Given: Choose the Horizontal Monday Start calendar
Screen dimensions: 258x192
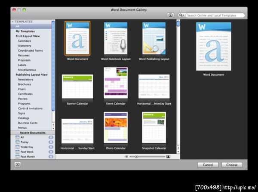Looking at the screenshot, I should coord(154,87).
